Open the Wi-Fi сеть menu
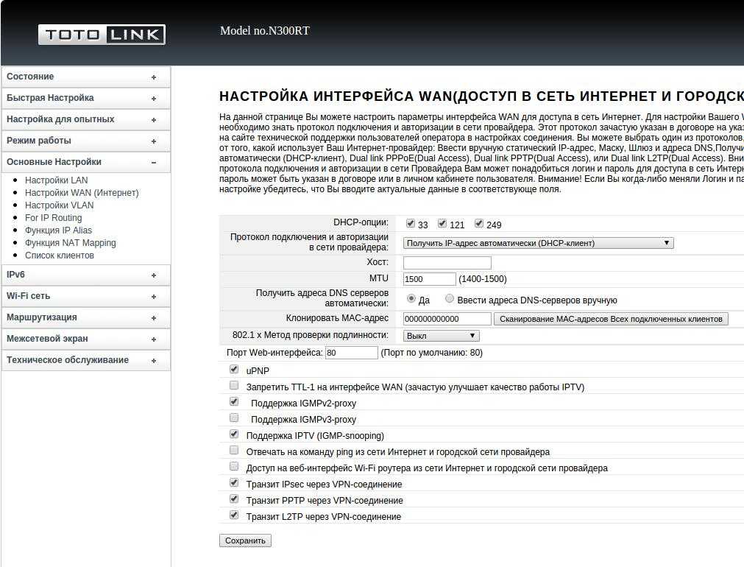 [x=85, y=296]
